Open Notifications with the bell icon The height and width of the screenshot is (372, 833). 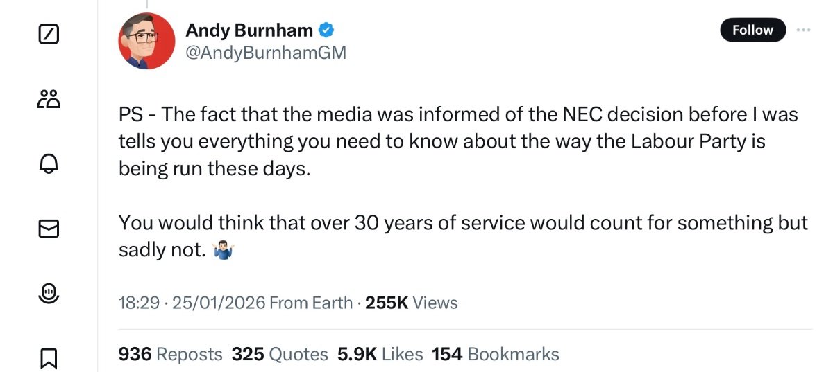[x=49, y=163]
